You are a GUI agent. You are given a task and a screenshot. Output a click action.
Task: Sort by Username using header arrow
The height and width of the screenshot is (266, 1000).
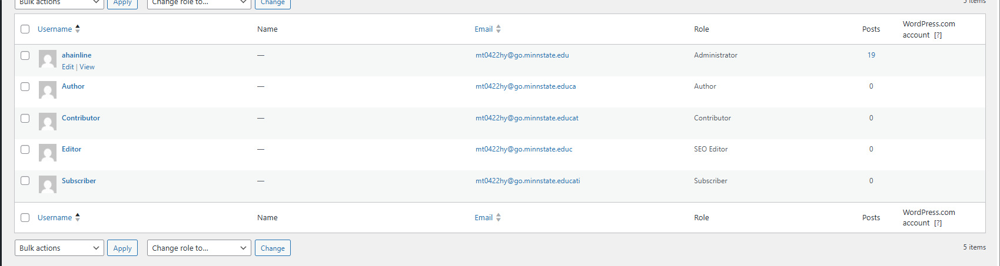pyautogui.click(x=78, y=29)
